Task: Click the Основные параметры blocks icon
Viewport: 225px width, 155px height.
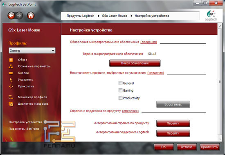Action: [11, 66]
